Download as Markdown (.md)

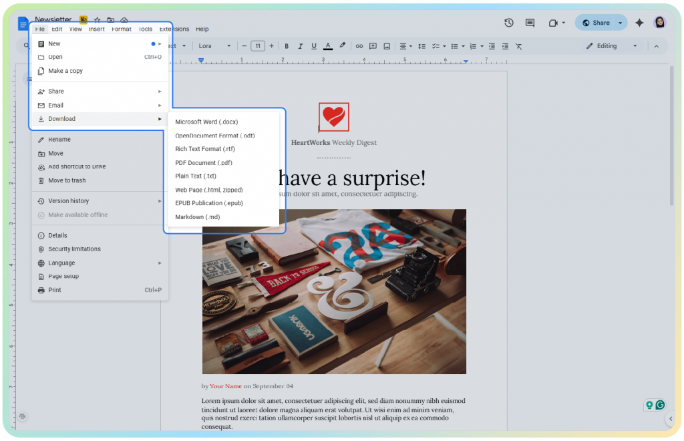pos(223,216)
